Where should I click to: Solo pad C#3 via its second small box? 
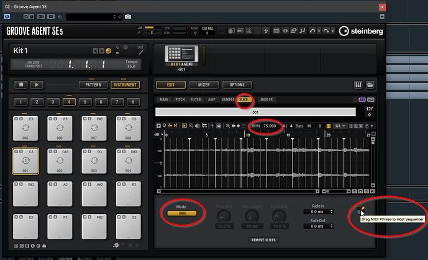(55, 151)
